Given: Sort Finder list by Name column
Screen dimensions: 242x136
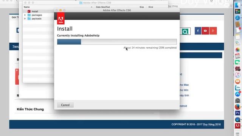Looking at the screenshot, I should tap(27, 7).
